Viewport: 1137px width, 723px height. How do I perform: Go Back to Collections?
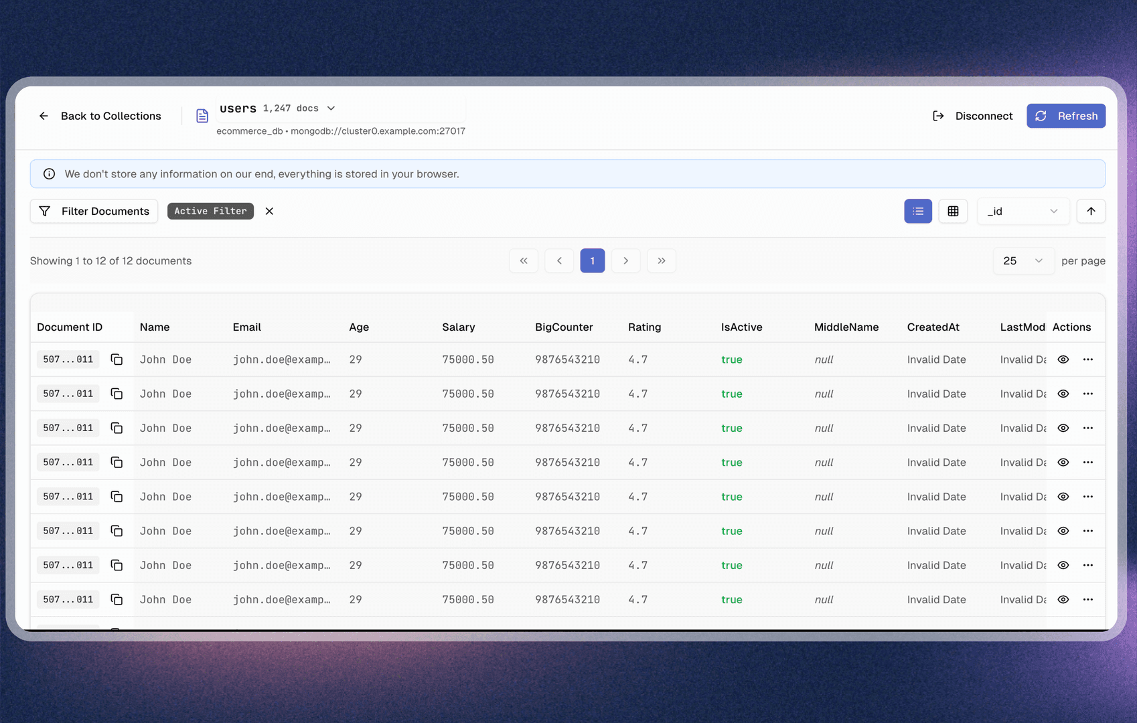[x=100, y=116]
